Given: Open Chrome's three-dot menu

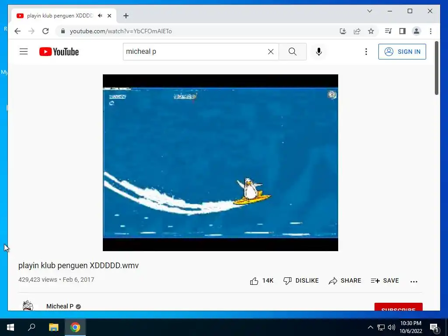Looking at the screenshot, I should (430, 31).
